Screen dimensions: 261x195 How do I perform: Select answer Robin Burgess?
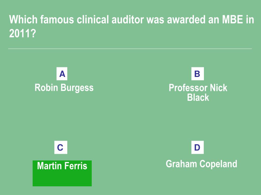(x=64, y=88)
